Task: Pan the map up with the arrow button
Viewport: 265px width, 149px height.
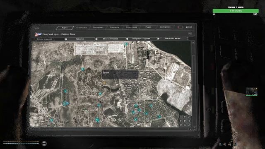Action: (185, 117)
